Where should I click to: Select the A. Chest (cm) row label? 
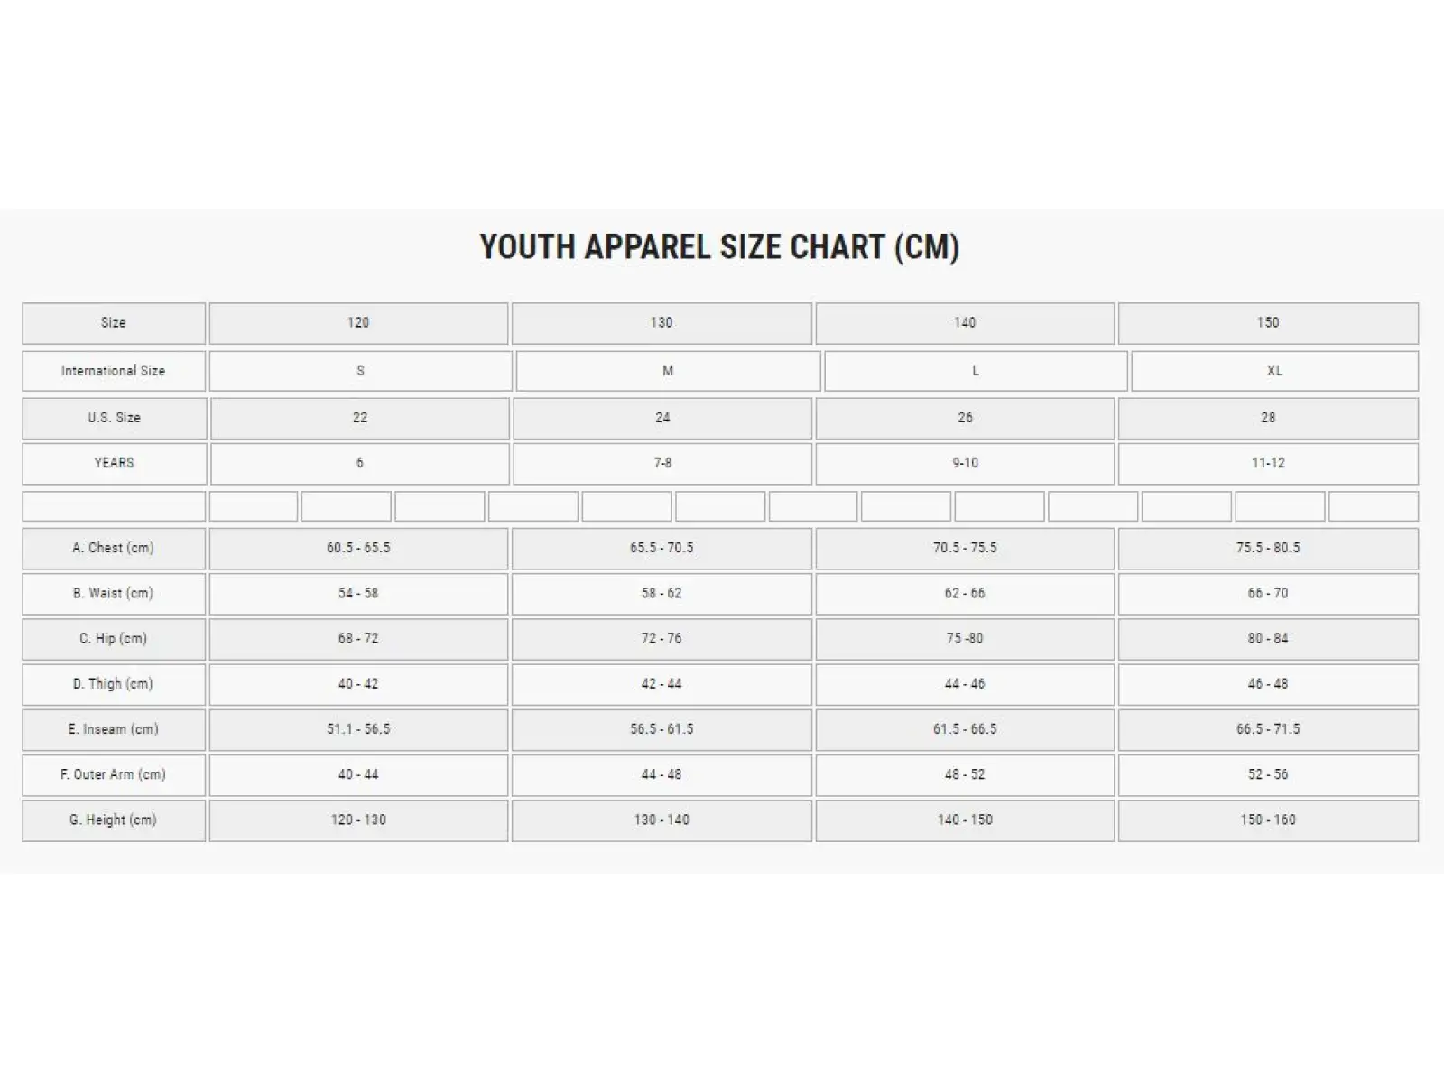click(x=114, y=549)
